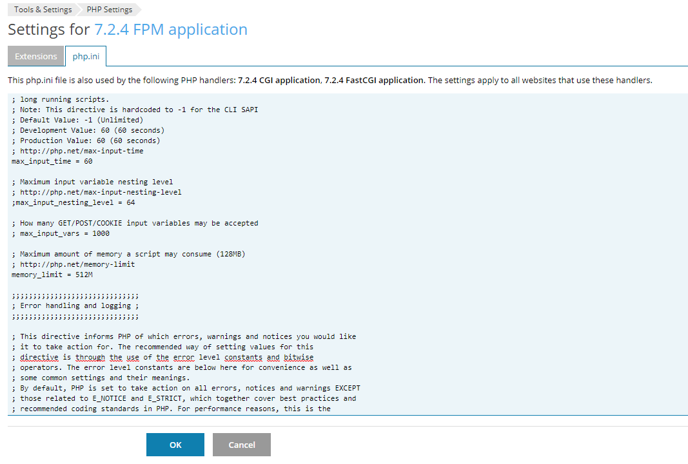Screen dimensions: 688x464
Task: Click the 'Error handling and logging' heading line
Action: 75,305
